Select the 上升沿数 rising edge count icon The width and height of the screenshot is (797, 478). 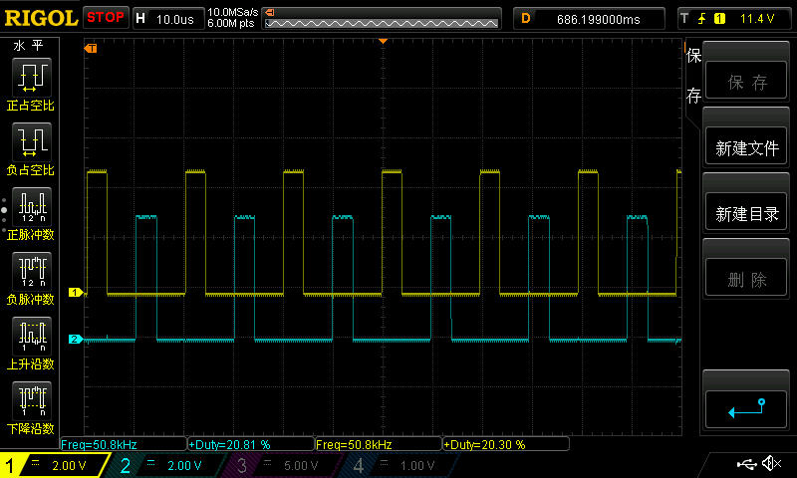point(30,336)
